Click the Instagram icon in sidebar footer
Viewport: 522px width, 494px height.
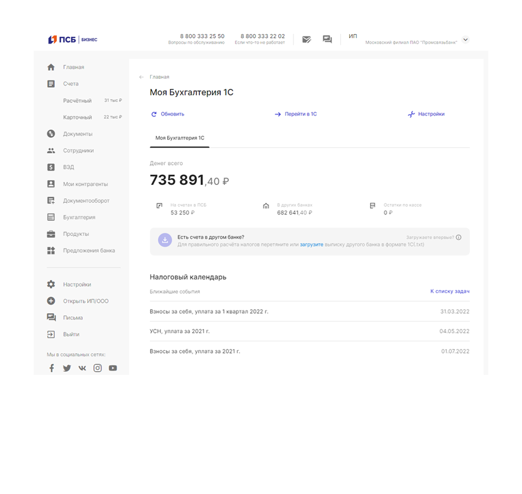pos(98,368)
